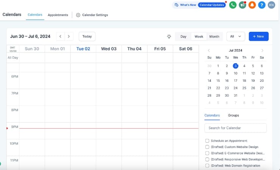Select July 28 in mini calendar
280x170 pixels.
click(209, 95)
